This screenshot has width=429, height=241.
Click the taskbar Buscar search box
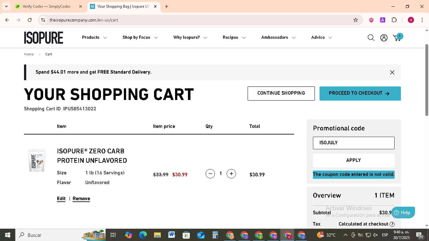pos(60,235)
